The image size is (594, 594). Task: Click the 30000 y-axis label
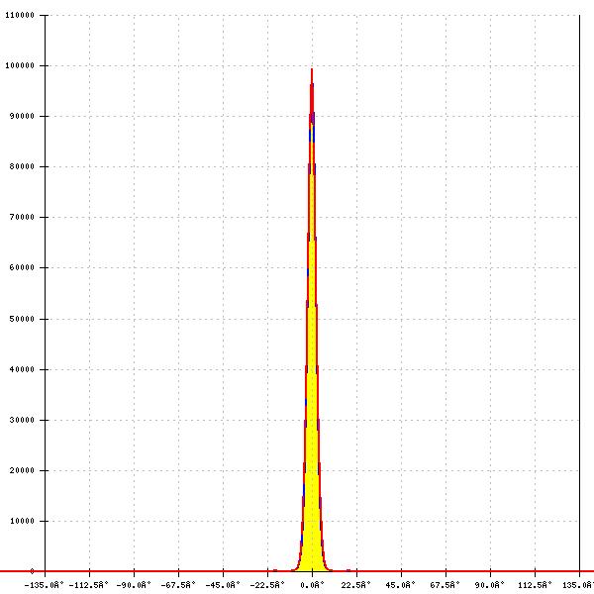[x=22, y=420]
